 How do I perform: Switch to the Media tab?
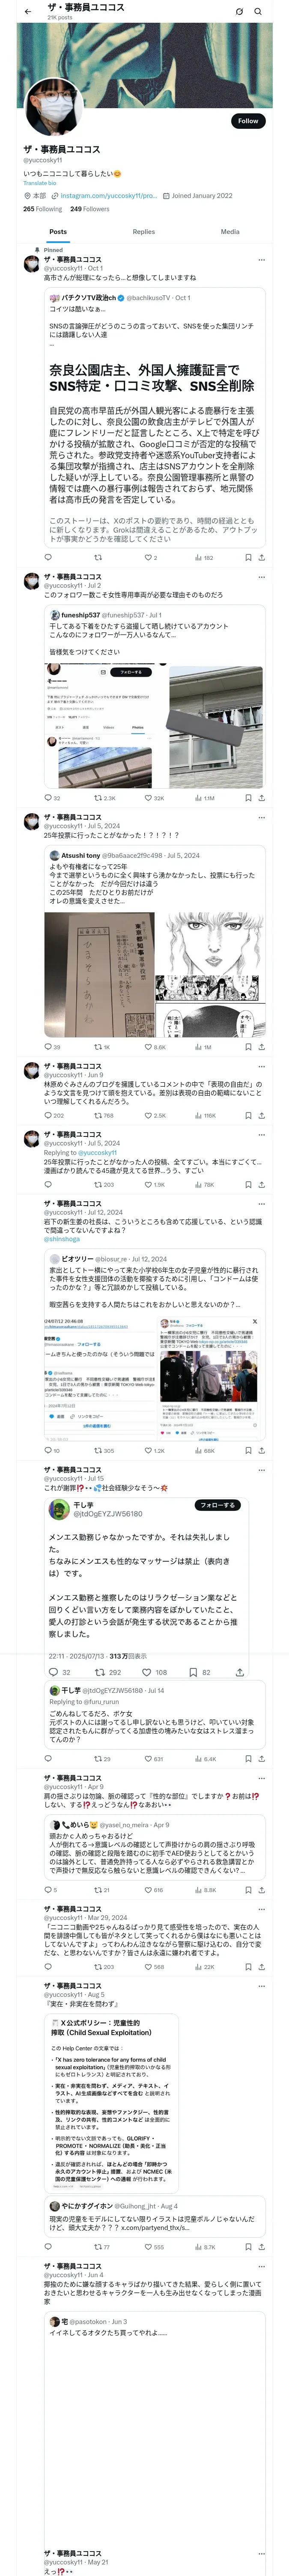click(x=230, y=231)
